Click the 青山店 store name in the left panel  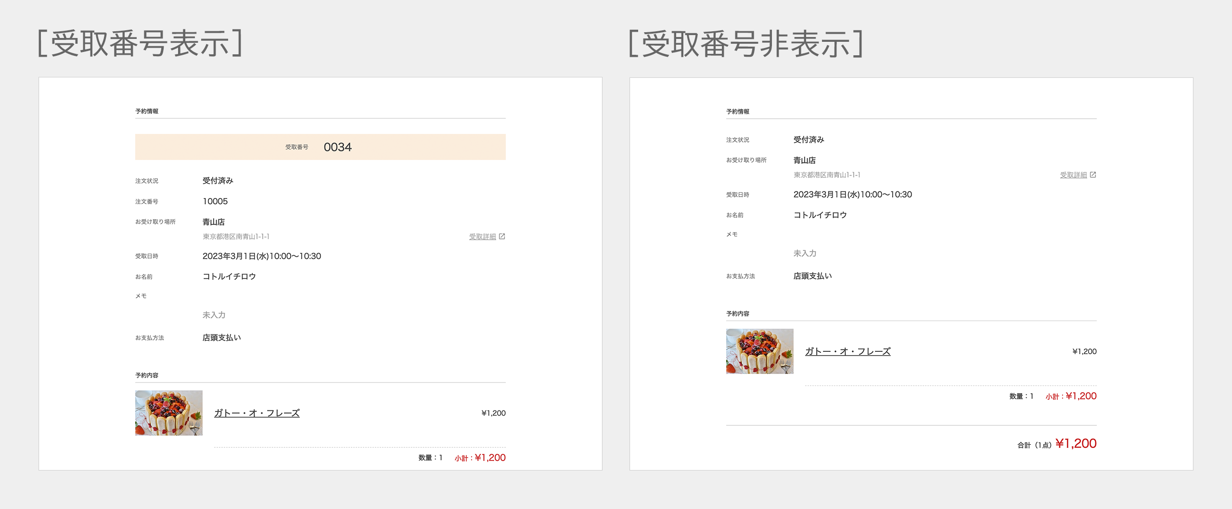tap(214, 222)
